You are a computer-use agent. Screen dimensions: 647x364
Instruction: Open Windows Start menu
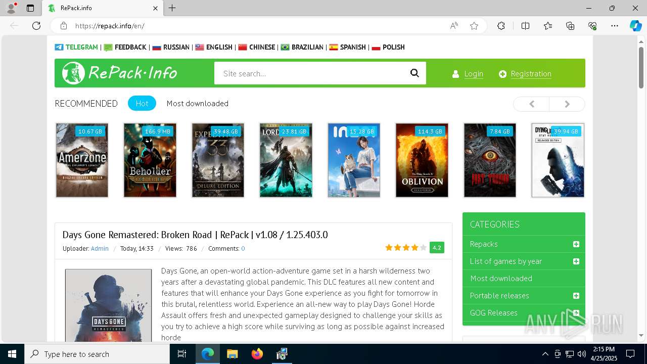(12, 354)
